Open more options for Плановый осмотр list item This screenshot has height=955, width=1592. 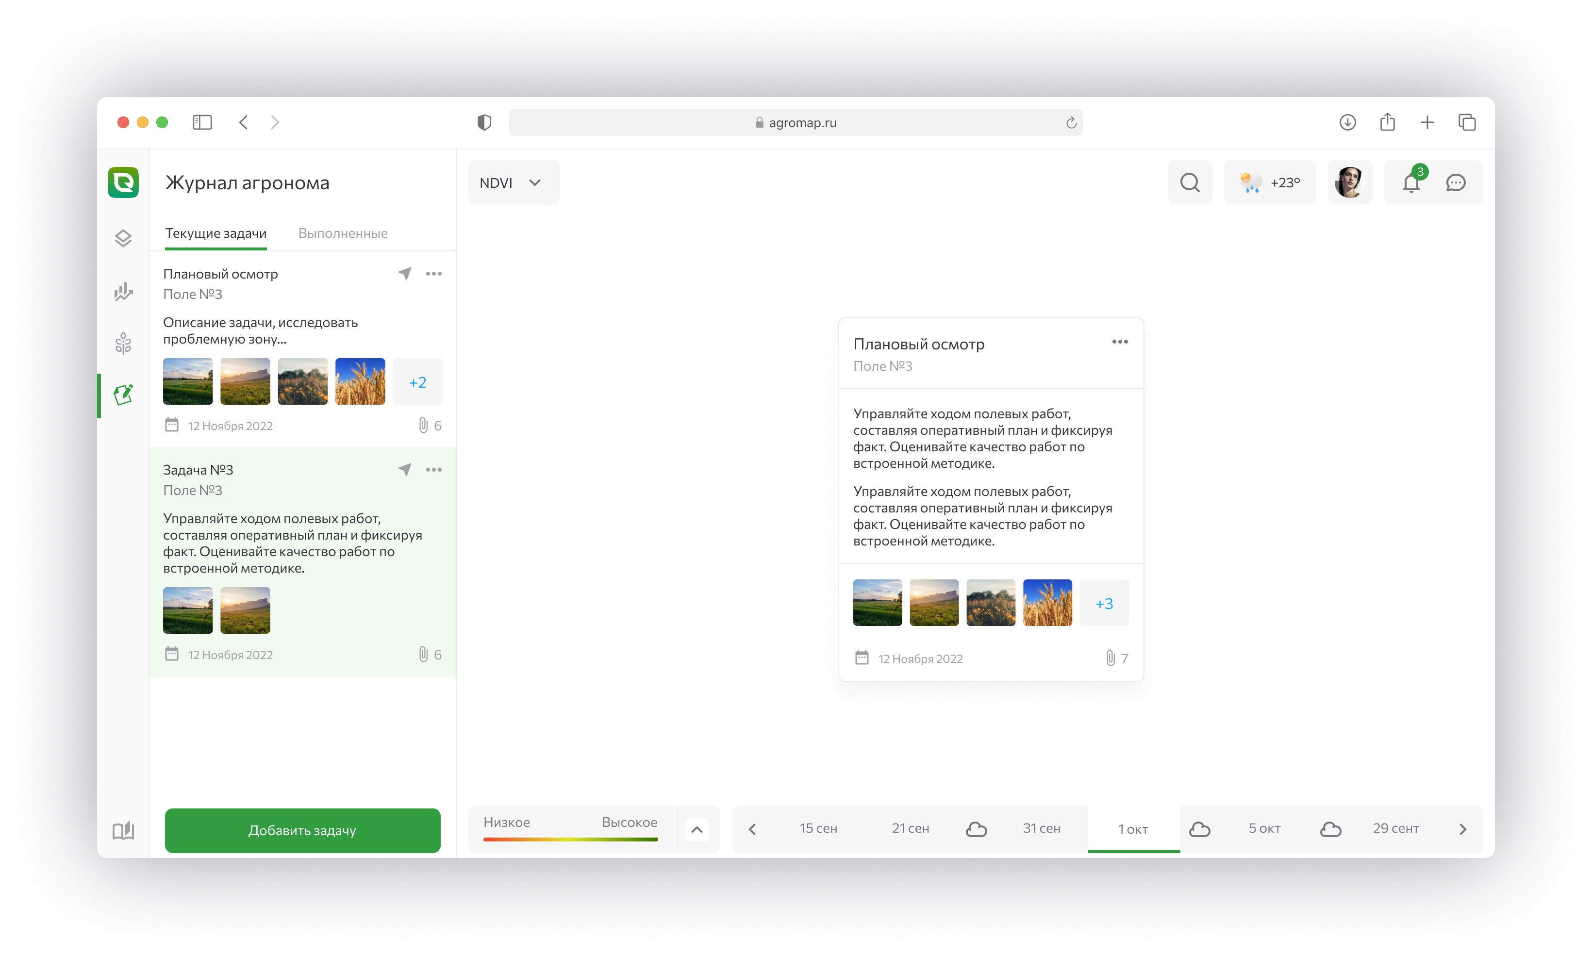434,274
